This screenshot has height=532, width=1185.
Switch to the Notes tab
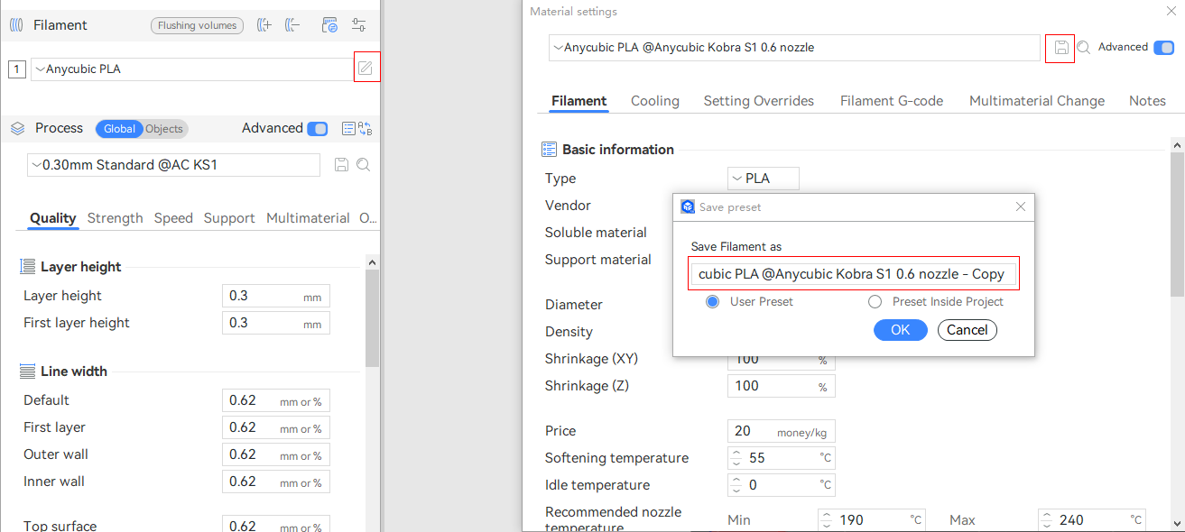pos(1147,101)
